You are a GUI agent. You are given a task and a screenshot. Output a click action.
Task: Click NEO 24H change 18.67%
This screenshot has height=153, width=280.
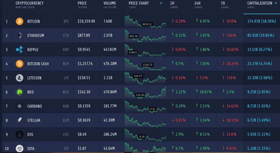(x=204, y=92)
